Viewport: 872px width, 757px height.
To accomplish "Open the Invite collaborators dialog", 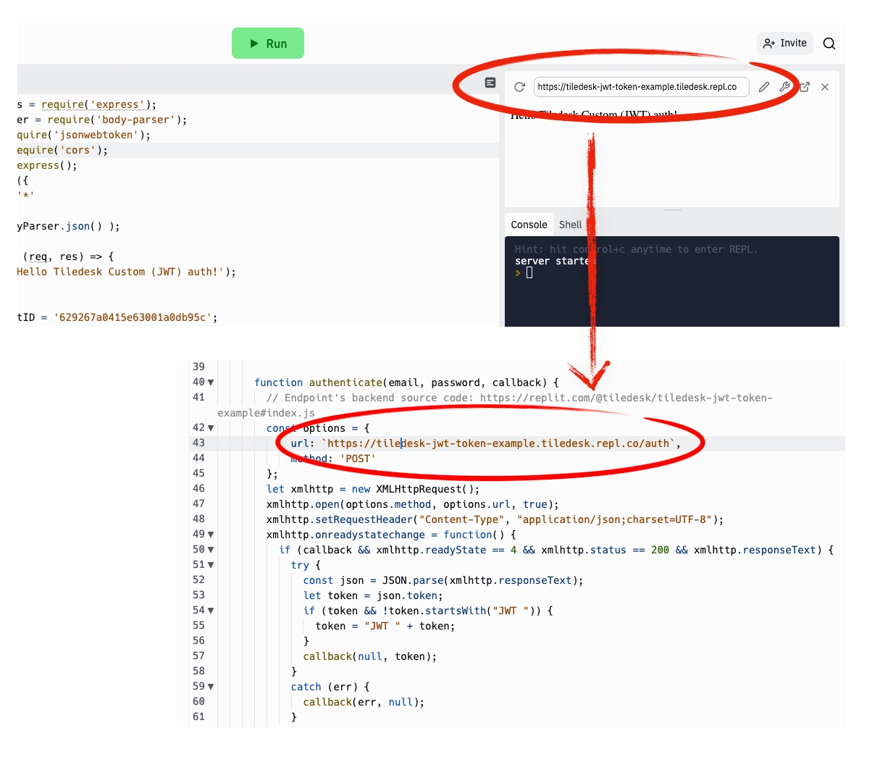I will coord(785,43).
